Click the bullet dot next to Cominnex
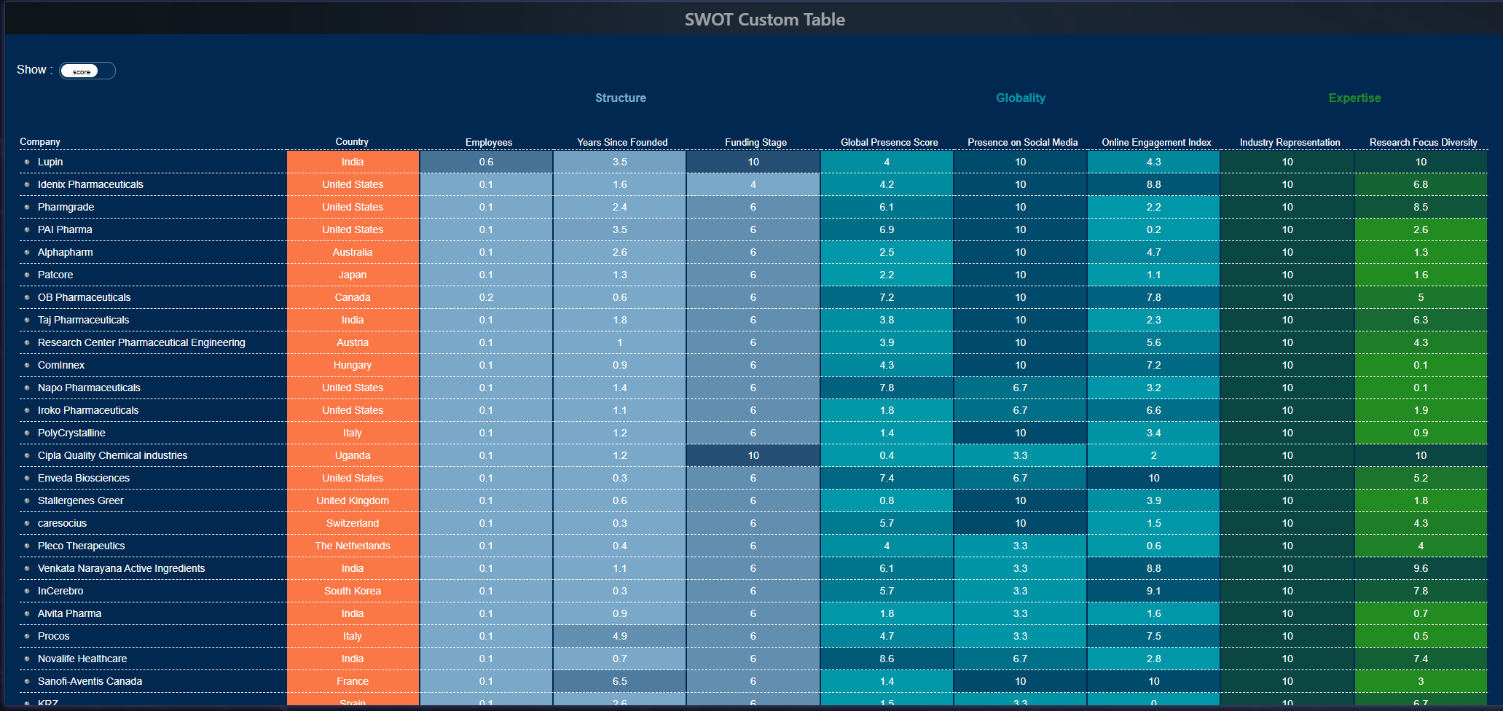This screenshot has width=1503, height=711. click(27, 365)
